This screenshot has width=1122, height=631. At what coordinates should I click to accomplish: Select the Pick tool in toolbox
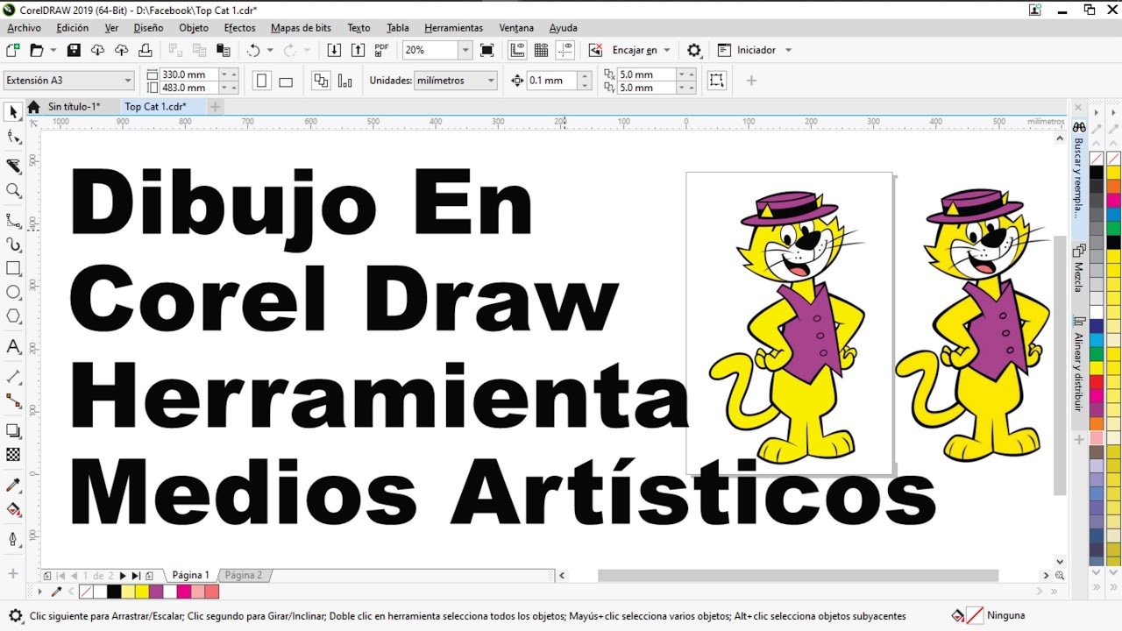[13, 112]
